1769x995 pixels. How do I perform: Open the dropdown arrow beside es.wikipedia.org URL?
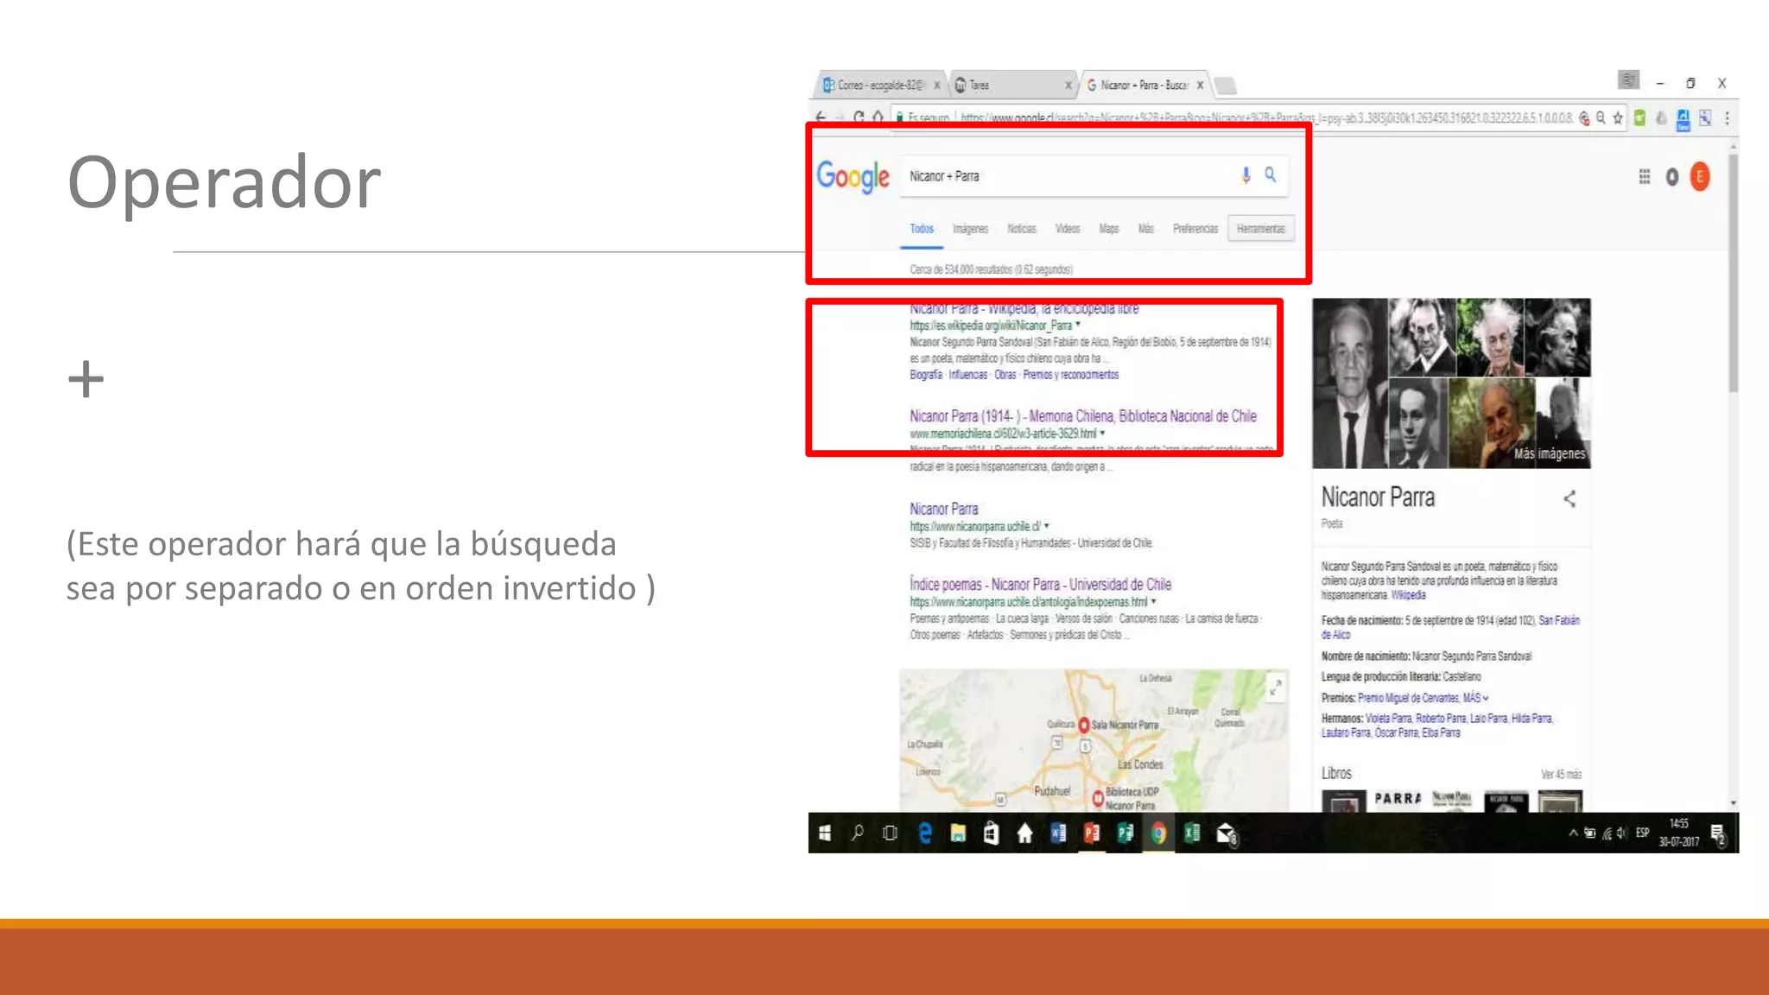(1078, 325)
